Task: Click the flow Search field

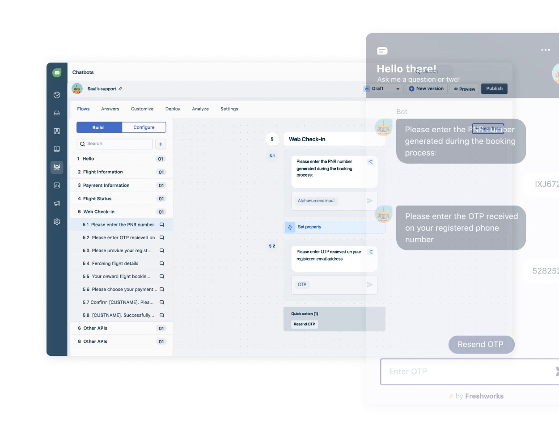Action: 115,144
